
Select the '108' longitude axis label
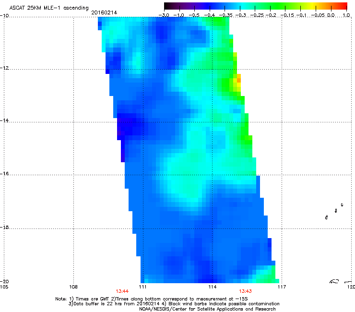[x=73, y=287]
